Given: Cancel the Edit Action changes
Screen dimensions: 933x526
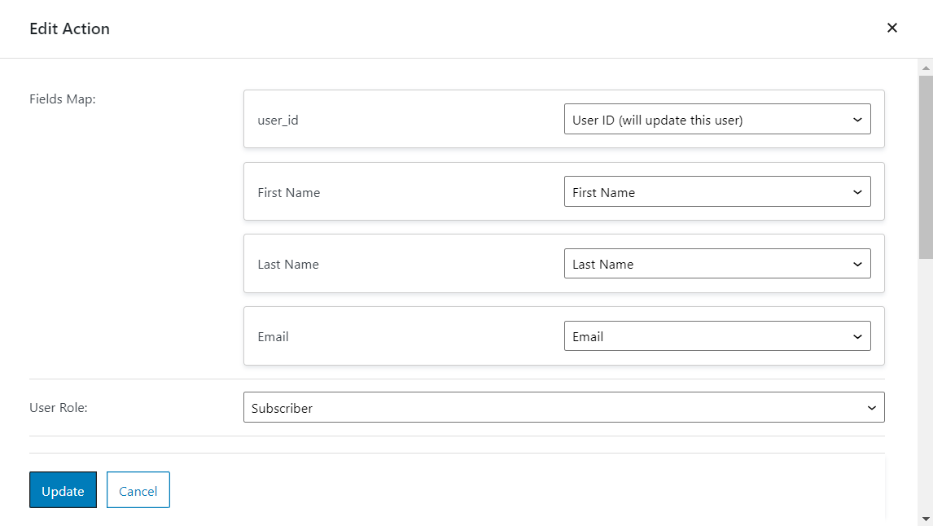Looking at the screenshot, I should coord(138,489).
